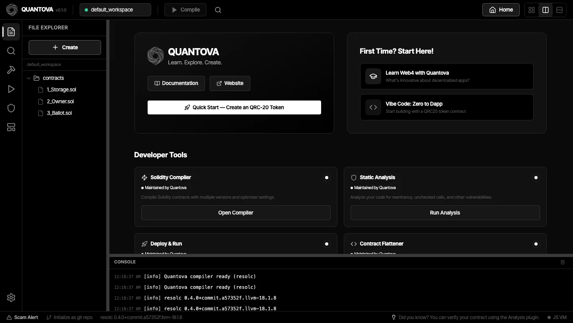Click the Vibe Code brackets icon

click(373, 107)
